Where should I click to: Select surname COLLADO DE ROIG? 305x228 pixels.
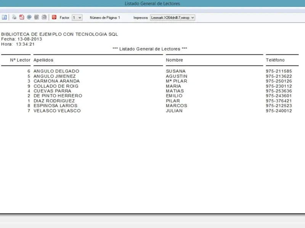(56, 86)
